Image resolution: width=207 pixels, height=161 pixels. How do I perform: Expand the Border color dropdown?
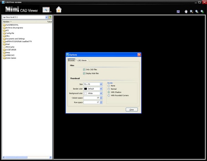coord(101,89)
